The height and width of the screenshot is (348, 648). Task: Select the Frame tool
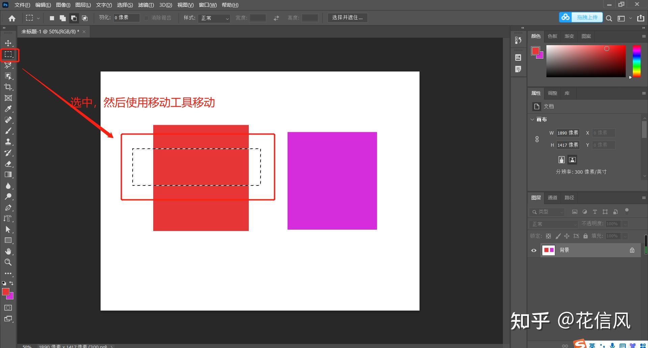[8, 98]
